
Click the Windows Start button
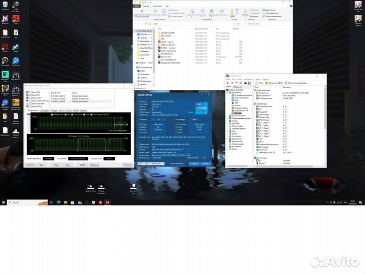(3, 202)
